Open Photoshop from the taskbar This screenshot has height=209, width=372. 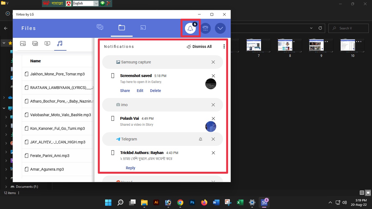(x=192, y=202)
